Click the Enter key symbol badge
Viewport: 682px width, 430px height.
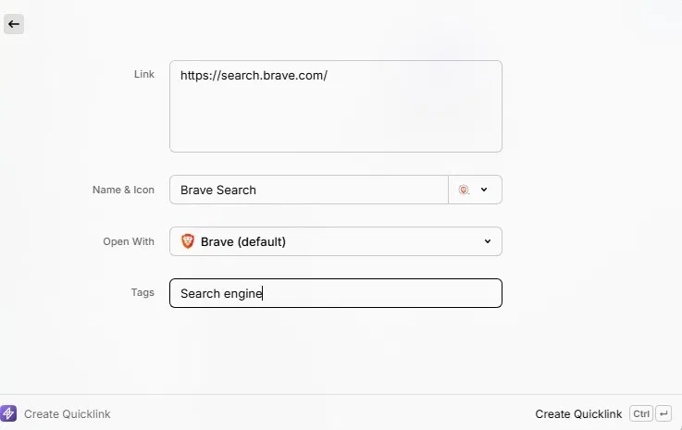663,414
